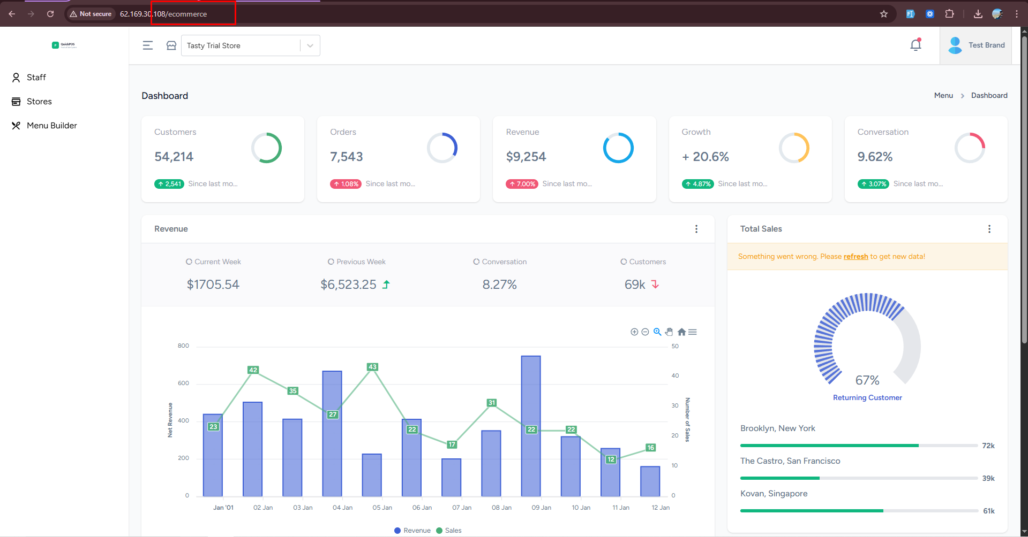Viewport: 1028px width, 537px height.
Task: Open Menu Builder in sidebar
Action: tap(51, 126)
